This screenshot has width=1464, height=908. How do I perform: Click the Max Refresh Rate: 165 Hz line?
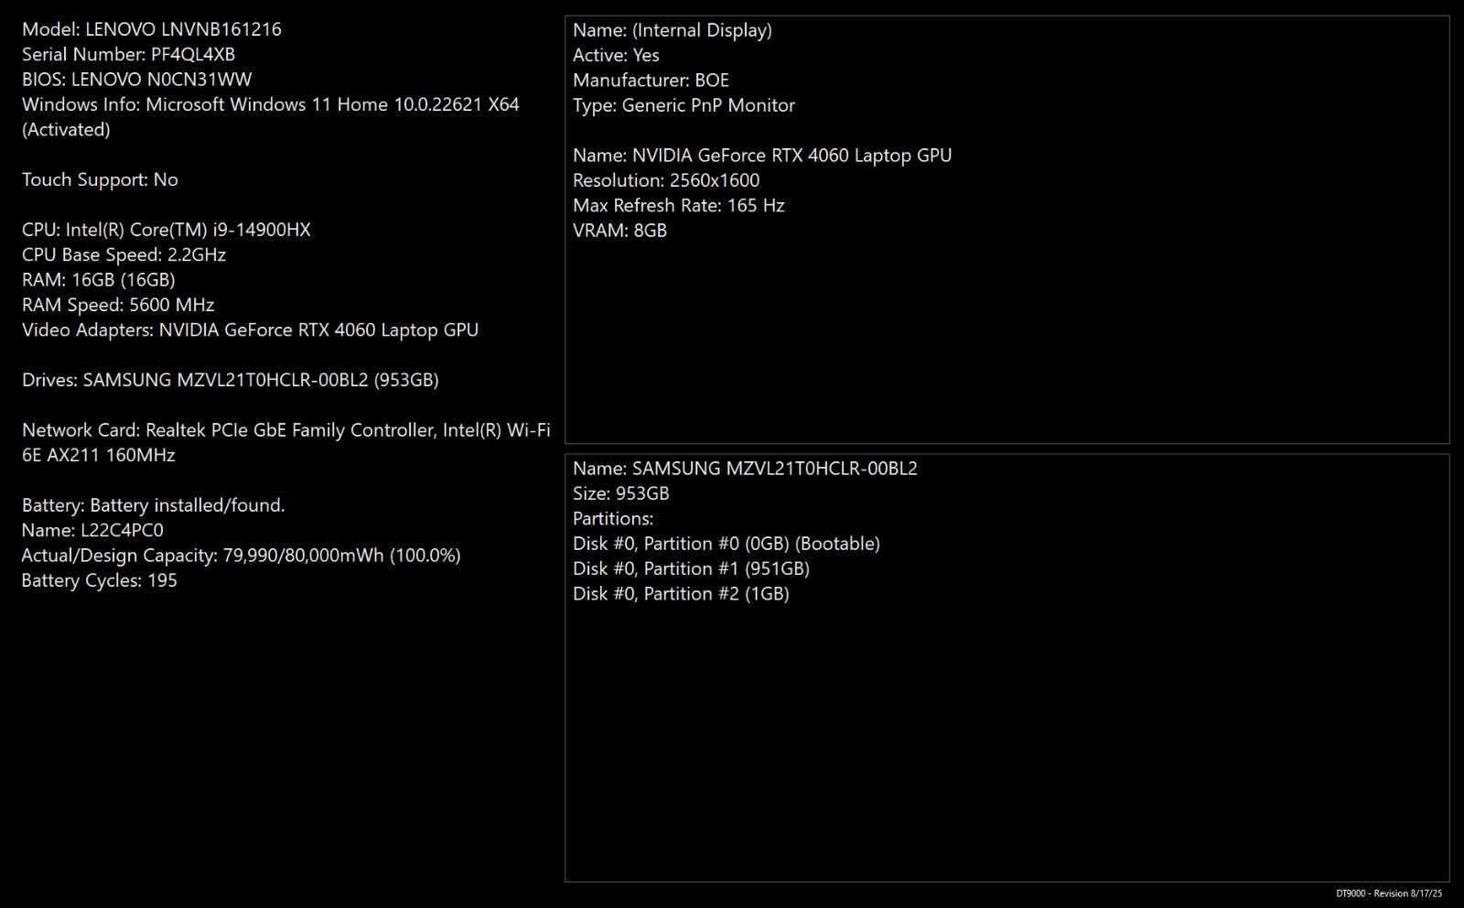click(x=679, y=206)
